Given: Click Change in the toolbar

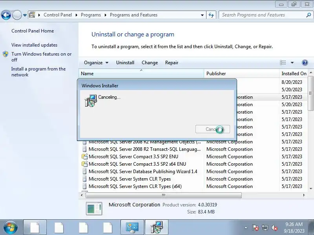Looking at the screenshot, I should [150, 63].
